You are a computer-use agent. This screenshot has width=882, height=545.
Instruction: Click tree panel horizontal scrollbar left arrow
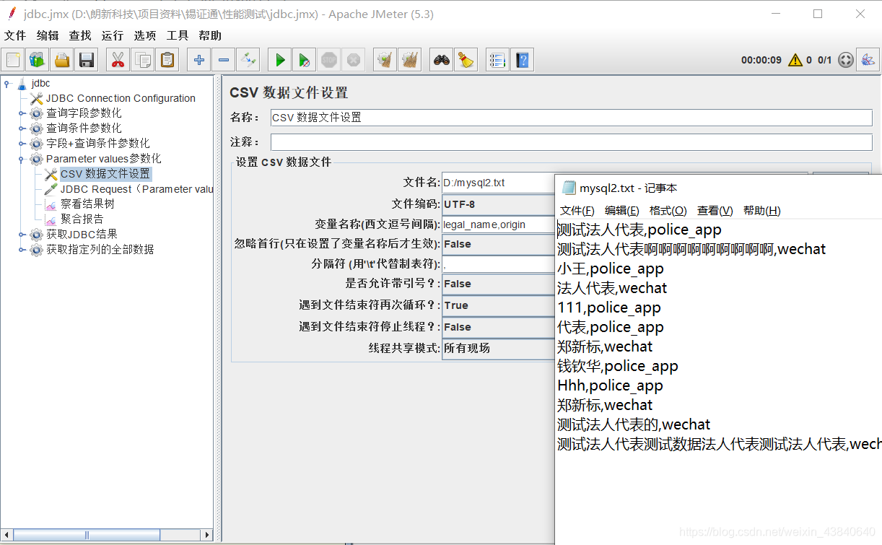click(6, 535)
